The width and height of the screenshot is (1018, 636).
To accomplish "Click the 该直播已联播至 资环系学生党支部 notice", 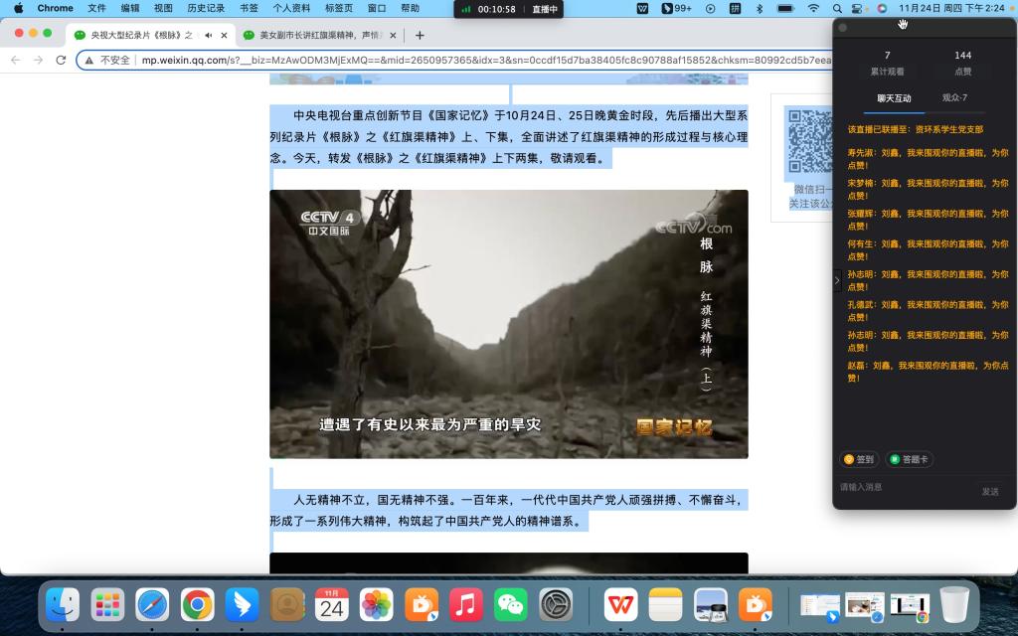I will click(x=915, y=129).
